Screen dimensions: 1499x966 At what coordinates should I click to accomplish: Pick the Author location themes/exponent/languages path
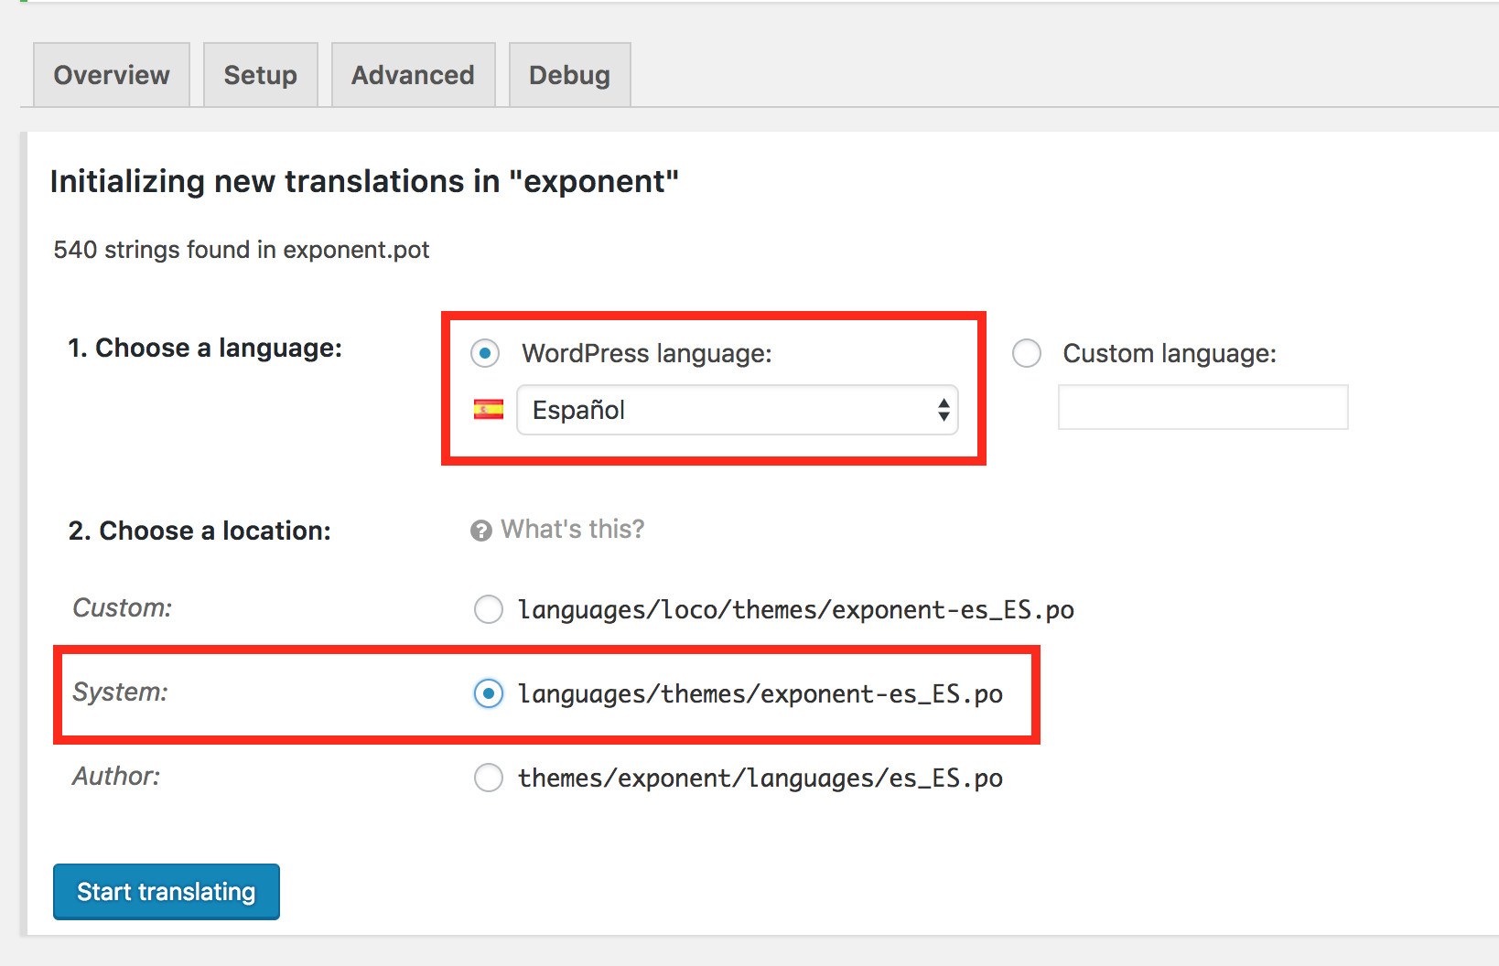pos(489,778)
